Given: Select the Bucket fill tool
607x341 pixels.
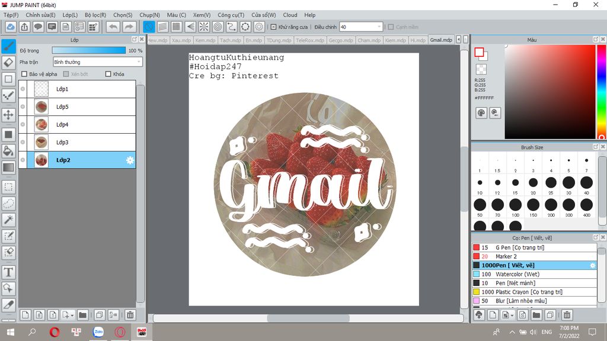Looking at the screenshot, I should click(x=8, y=151).
